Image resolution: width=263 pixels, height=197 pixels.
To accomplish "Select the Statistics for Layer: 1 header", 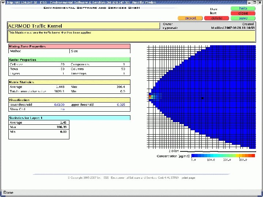I will pyautogui.click(x=69, y=118).
